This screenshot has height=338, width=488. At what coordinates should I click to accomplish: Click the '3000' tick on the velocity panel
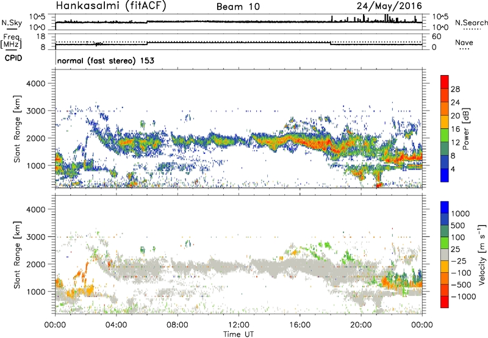(x=36, y=237)
